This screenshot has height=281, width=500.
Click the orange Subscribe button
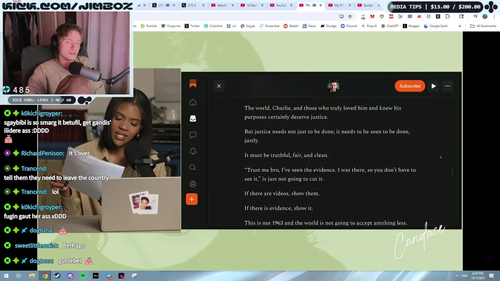click(x=410, y=86)
